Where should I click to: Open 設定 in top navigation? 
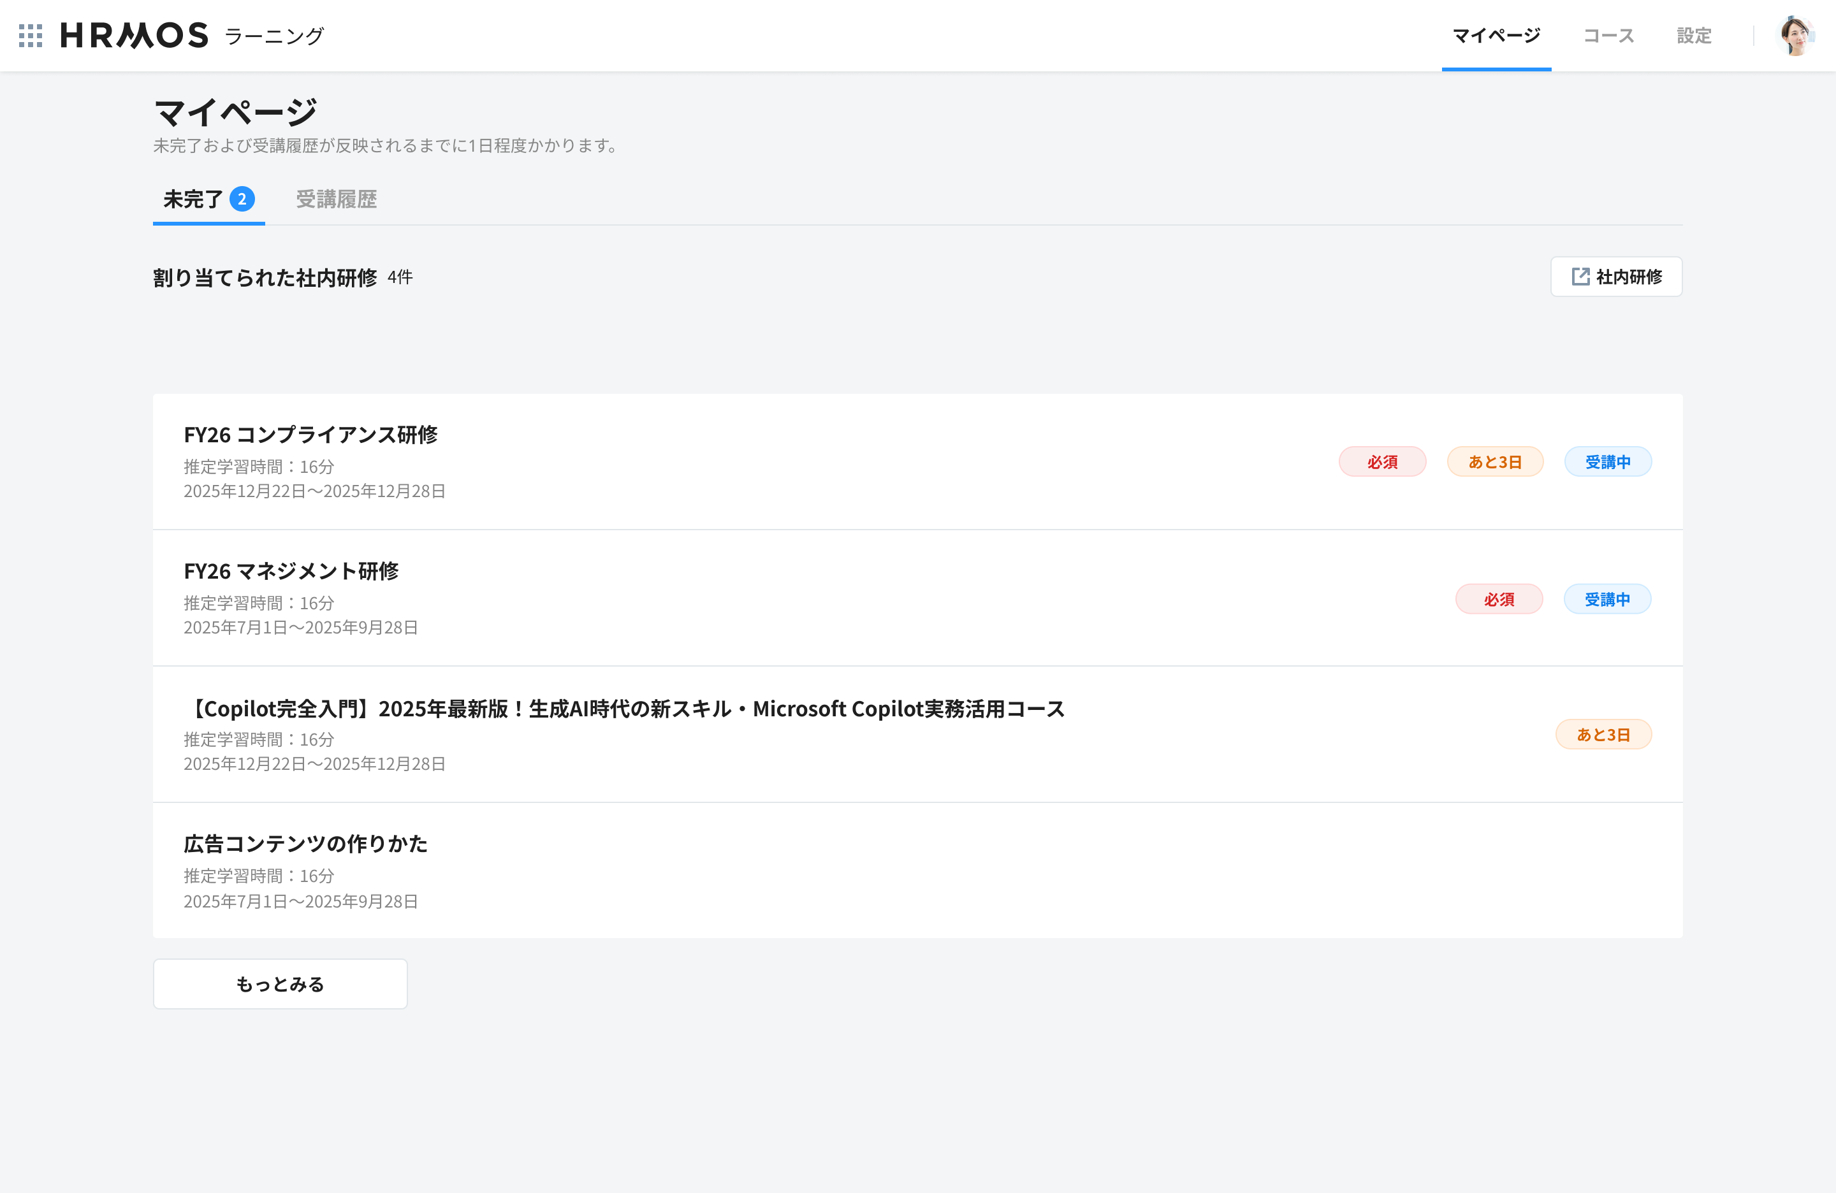pos(1694,36)
